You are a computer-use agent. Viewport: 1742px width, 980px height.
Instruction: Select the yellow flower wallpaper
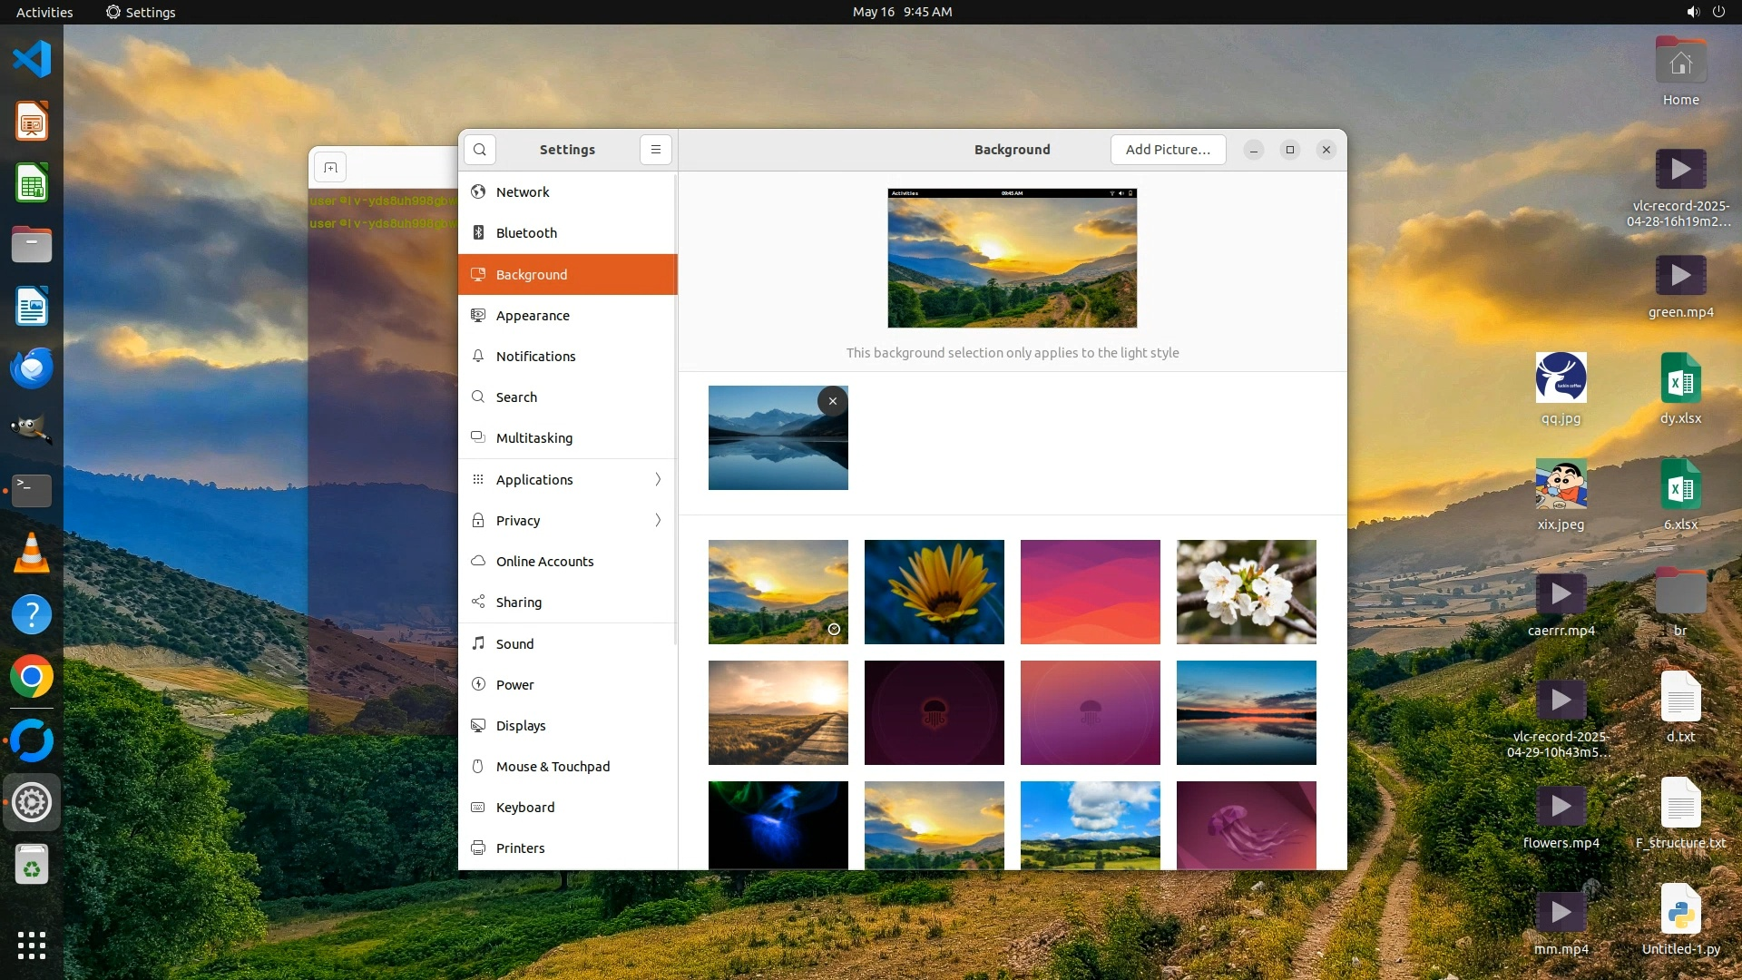pos(934,592)
